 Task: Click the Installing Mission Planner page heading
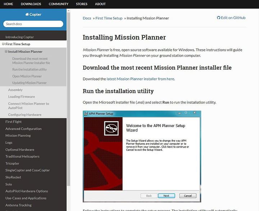(124, 37)
